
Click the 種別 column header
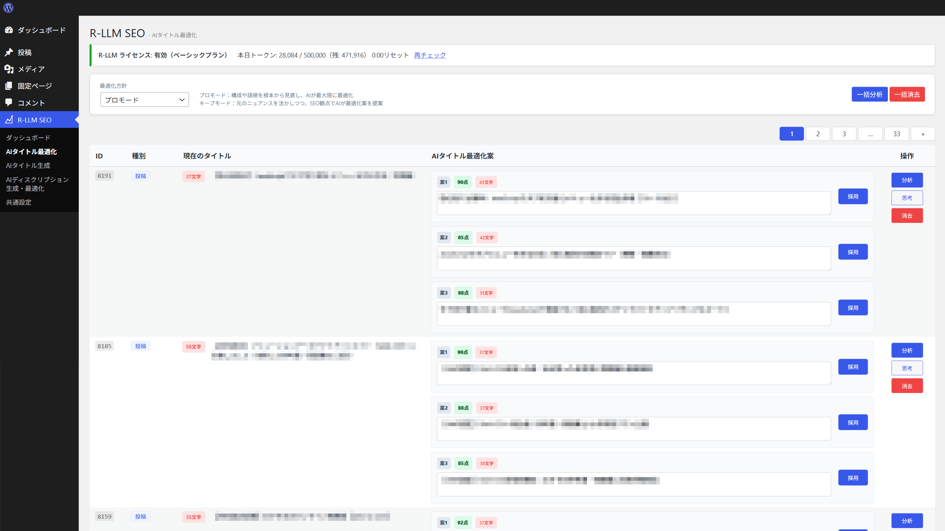(139, 156)
